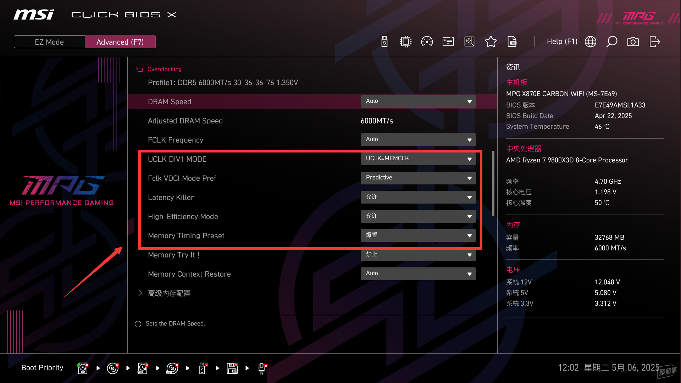Click the exit/save door-arrow icon

655,42
